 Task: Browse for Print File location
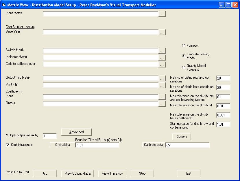(162, 85)
